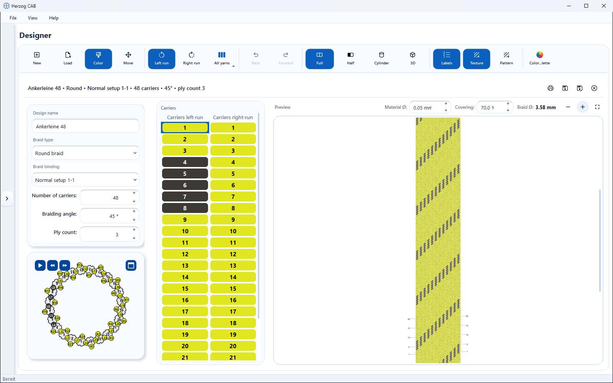This screenshot has width=613, height=383.
Task: Decrease Covering percentage
Action: 508,110
